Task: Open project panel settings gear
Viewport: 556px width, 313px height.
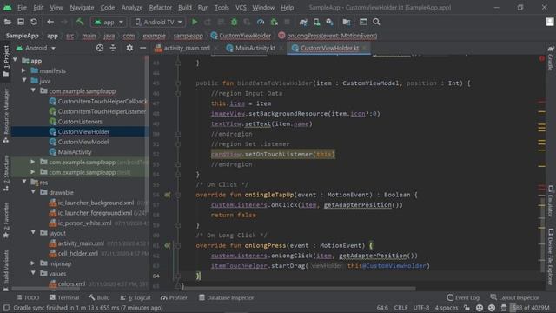Action: click(x=129, y=48)
